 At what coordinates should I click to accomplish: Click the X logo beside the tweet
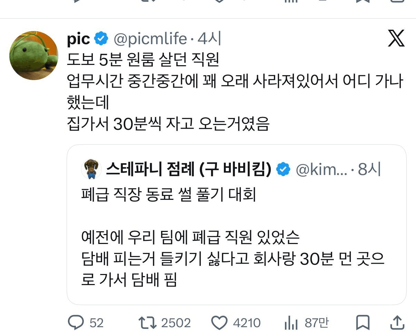396,39
